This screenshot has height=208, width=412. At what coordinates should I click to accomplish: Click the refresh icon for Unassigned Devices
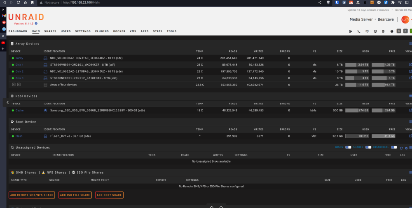pyautogui.click(x=401, y=148)
